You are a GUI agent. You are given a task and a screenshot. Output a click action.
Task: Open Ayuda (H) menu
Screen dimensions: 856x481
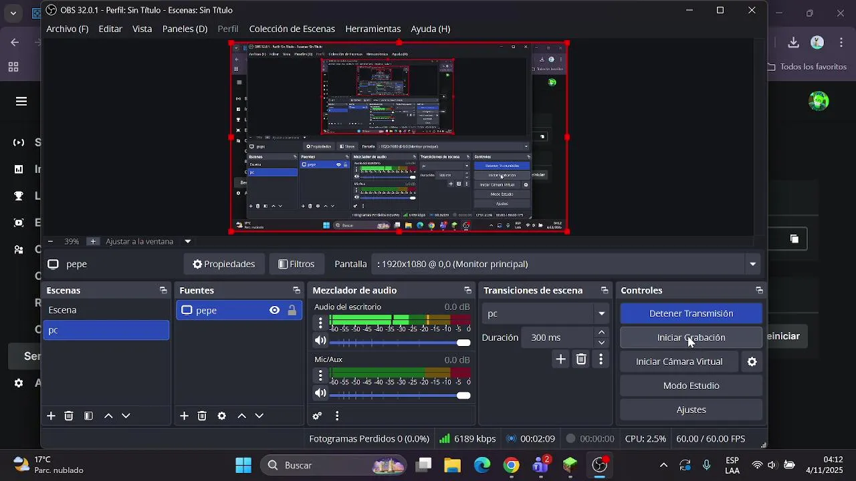point(430,29)
